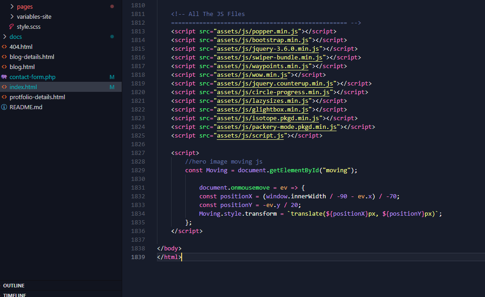Click the HTML icon beside blog-details.html

(4, 57)
